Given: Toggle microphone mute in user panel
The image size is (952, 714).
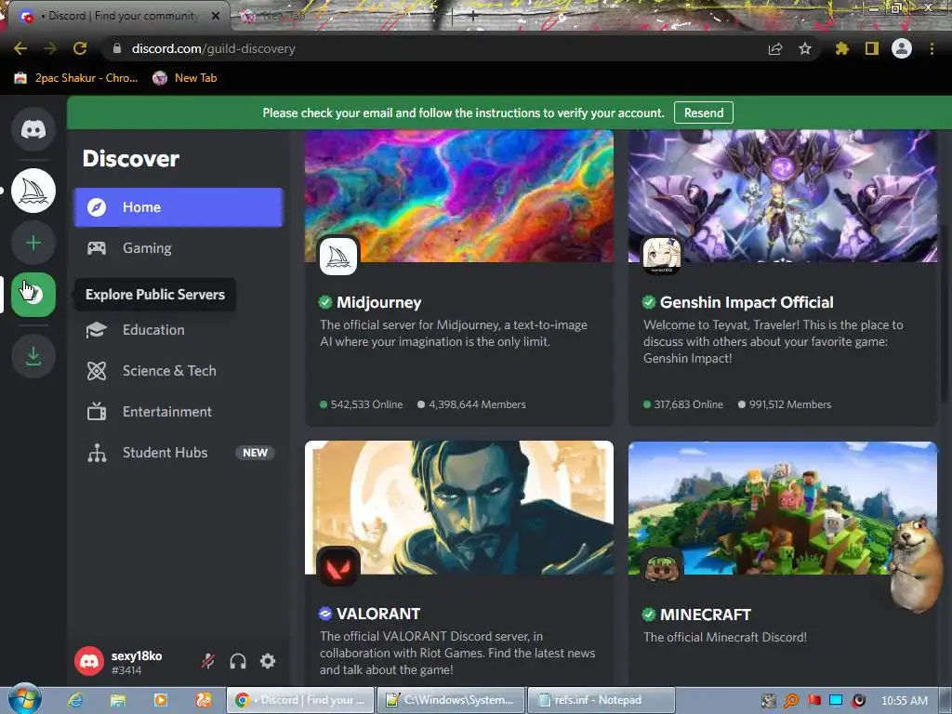Looking at the screenshot, I should click(208, 661).
